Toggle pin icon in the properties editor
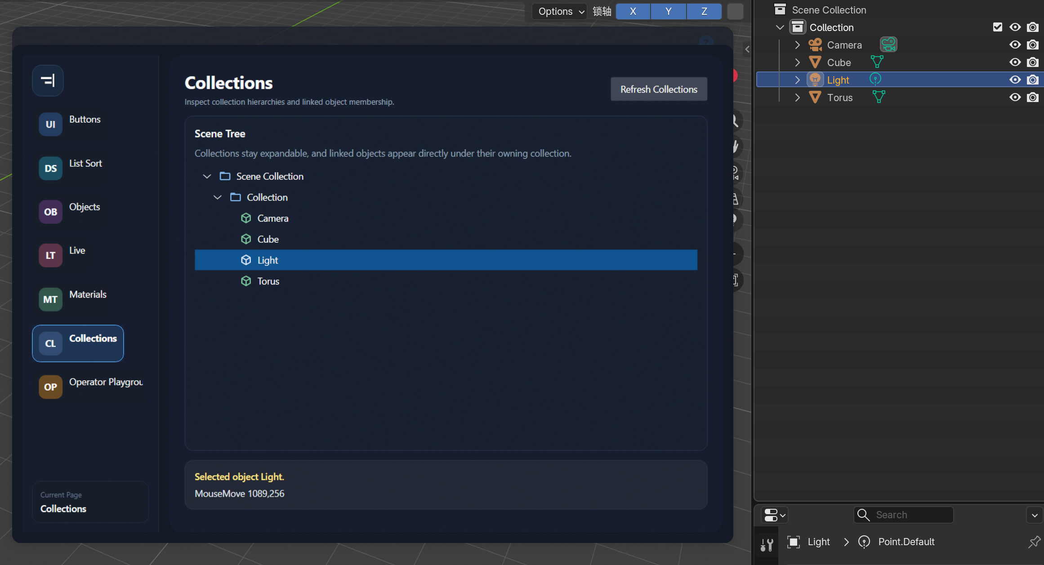Image resolution: width=1044 pixels, height=565 pixels. click(x=1034, y=542)
